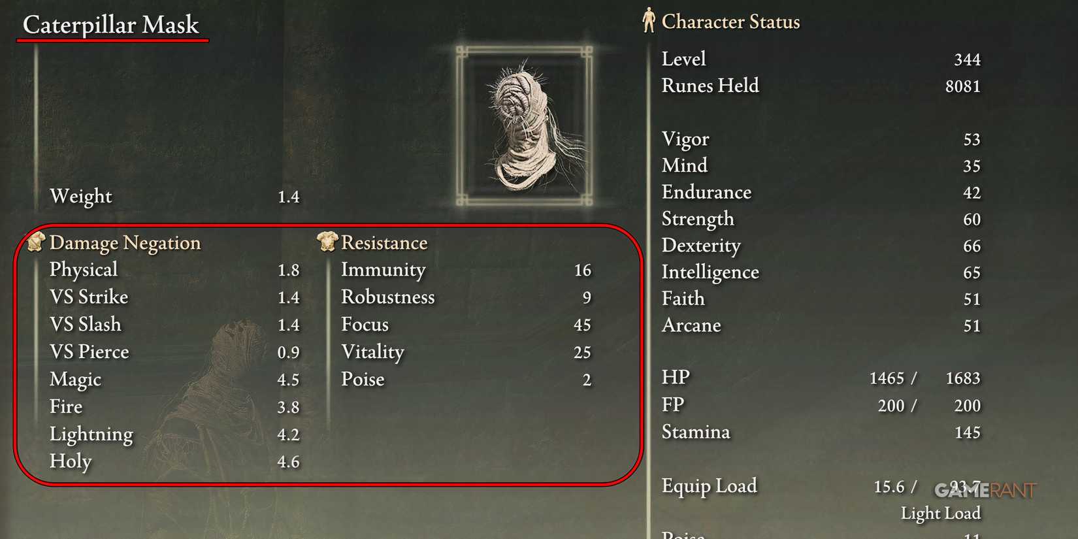This screenshot has width=1078, height=539.
Task: Click the Focus resistance label
Action: [x=365, y=324]
